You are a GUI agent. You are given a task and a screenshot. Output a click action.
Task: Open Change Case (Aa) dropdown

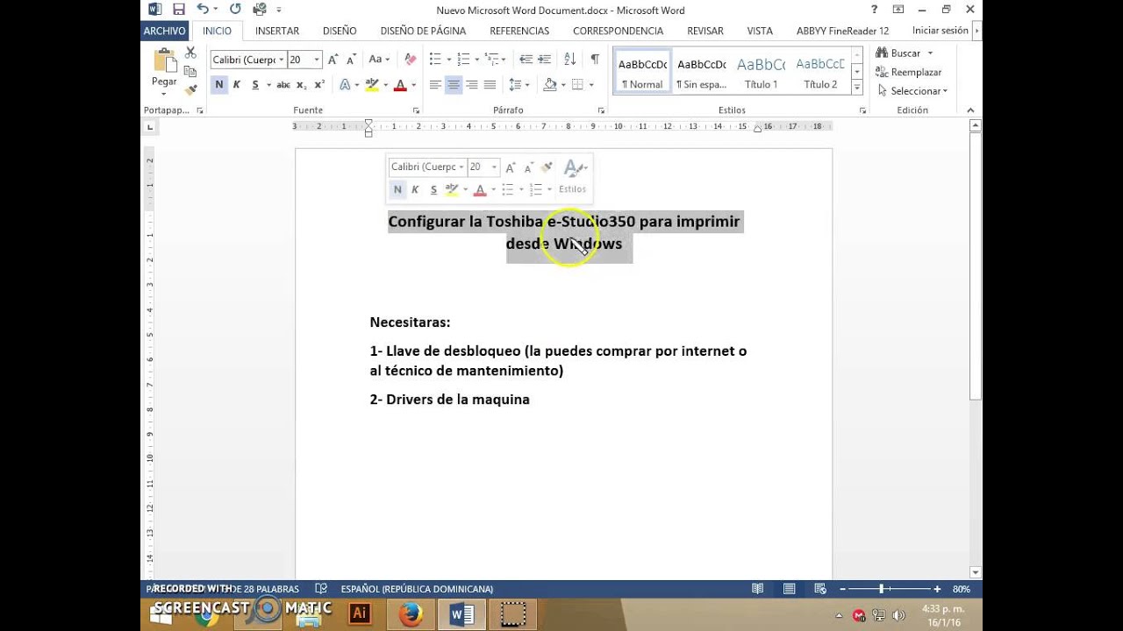pos(379,60)
